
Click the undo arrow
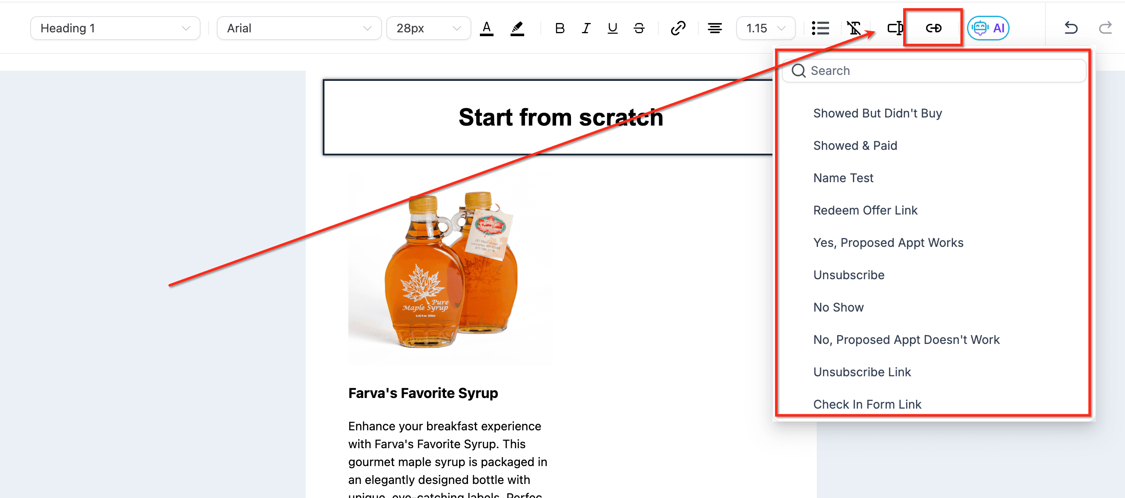1070,29
